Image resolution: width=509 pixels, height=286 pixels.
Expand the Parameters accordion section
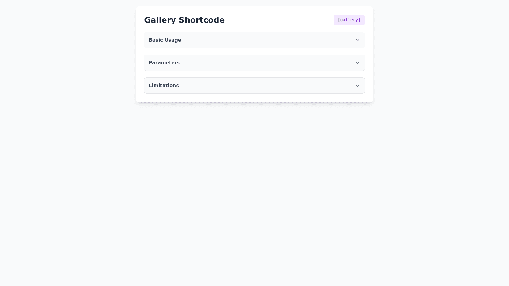point(254,63)
